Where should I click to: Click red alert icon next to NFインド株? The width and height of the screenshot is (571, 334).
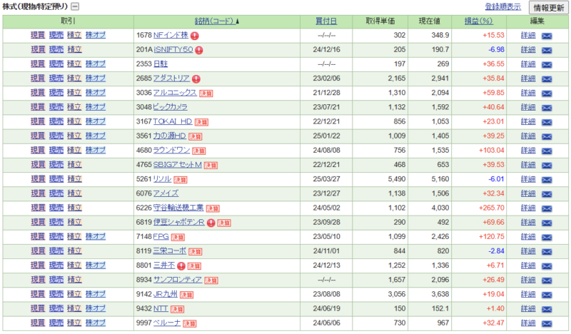[194, 36]
